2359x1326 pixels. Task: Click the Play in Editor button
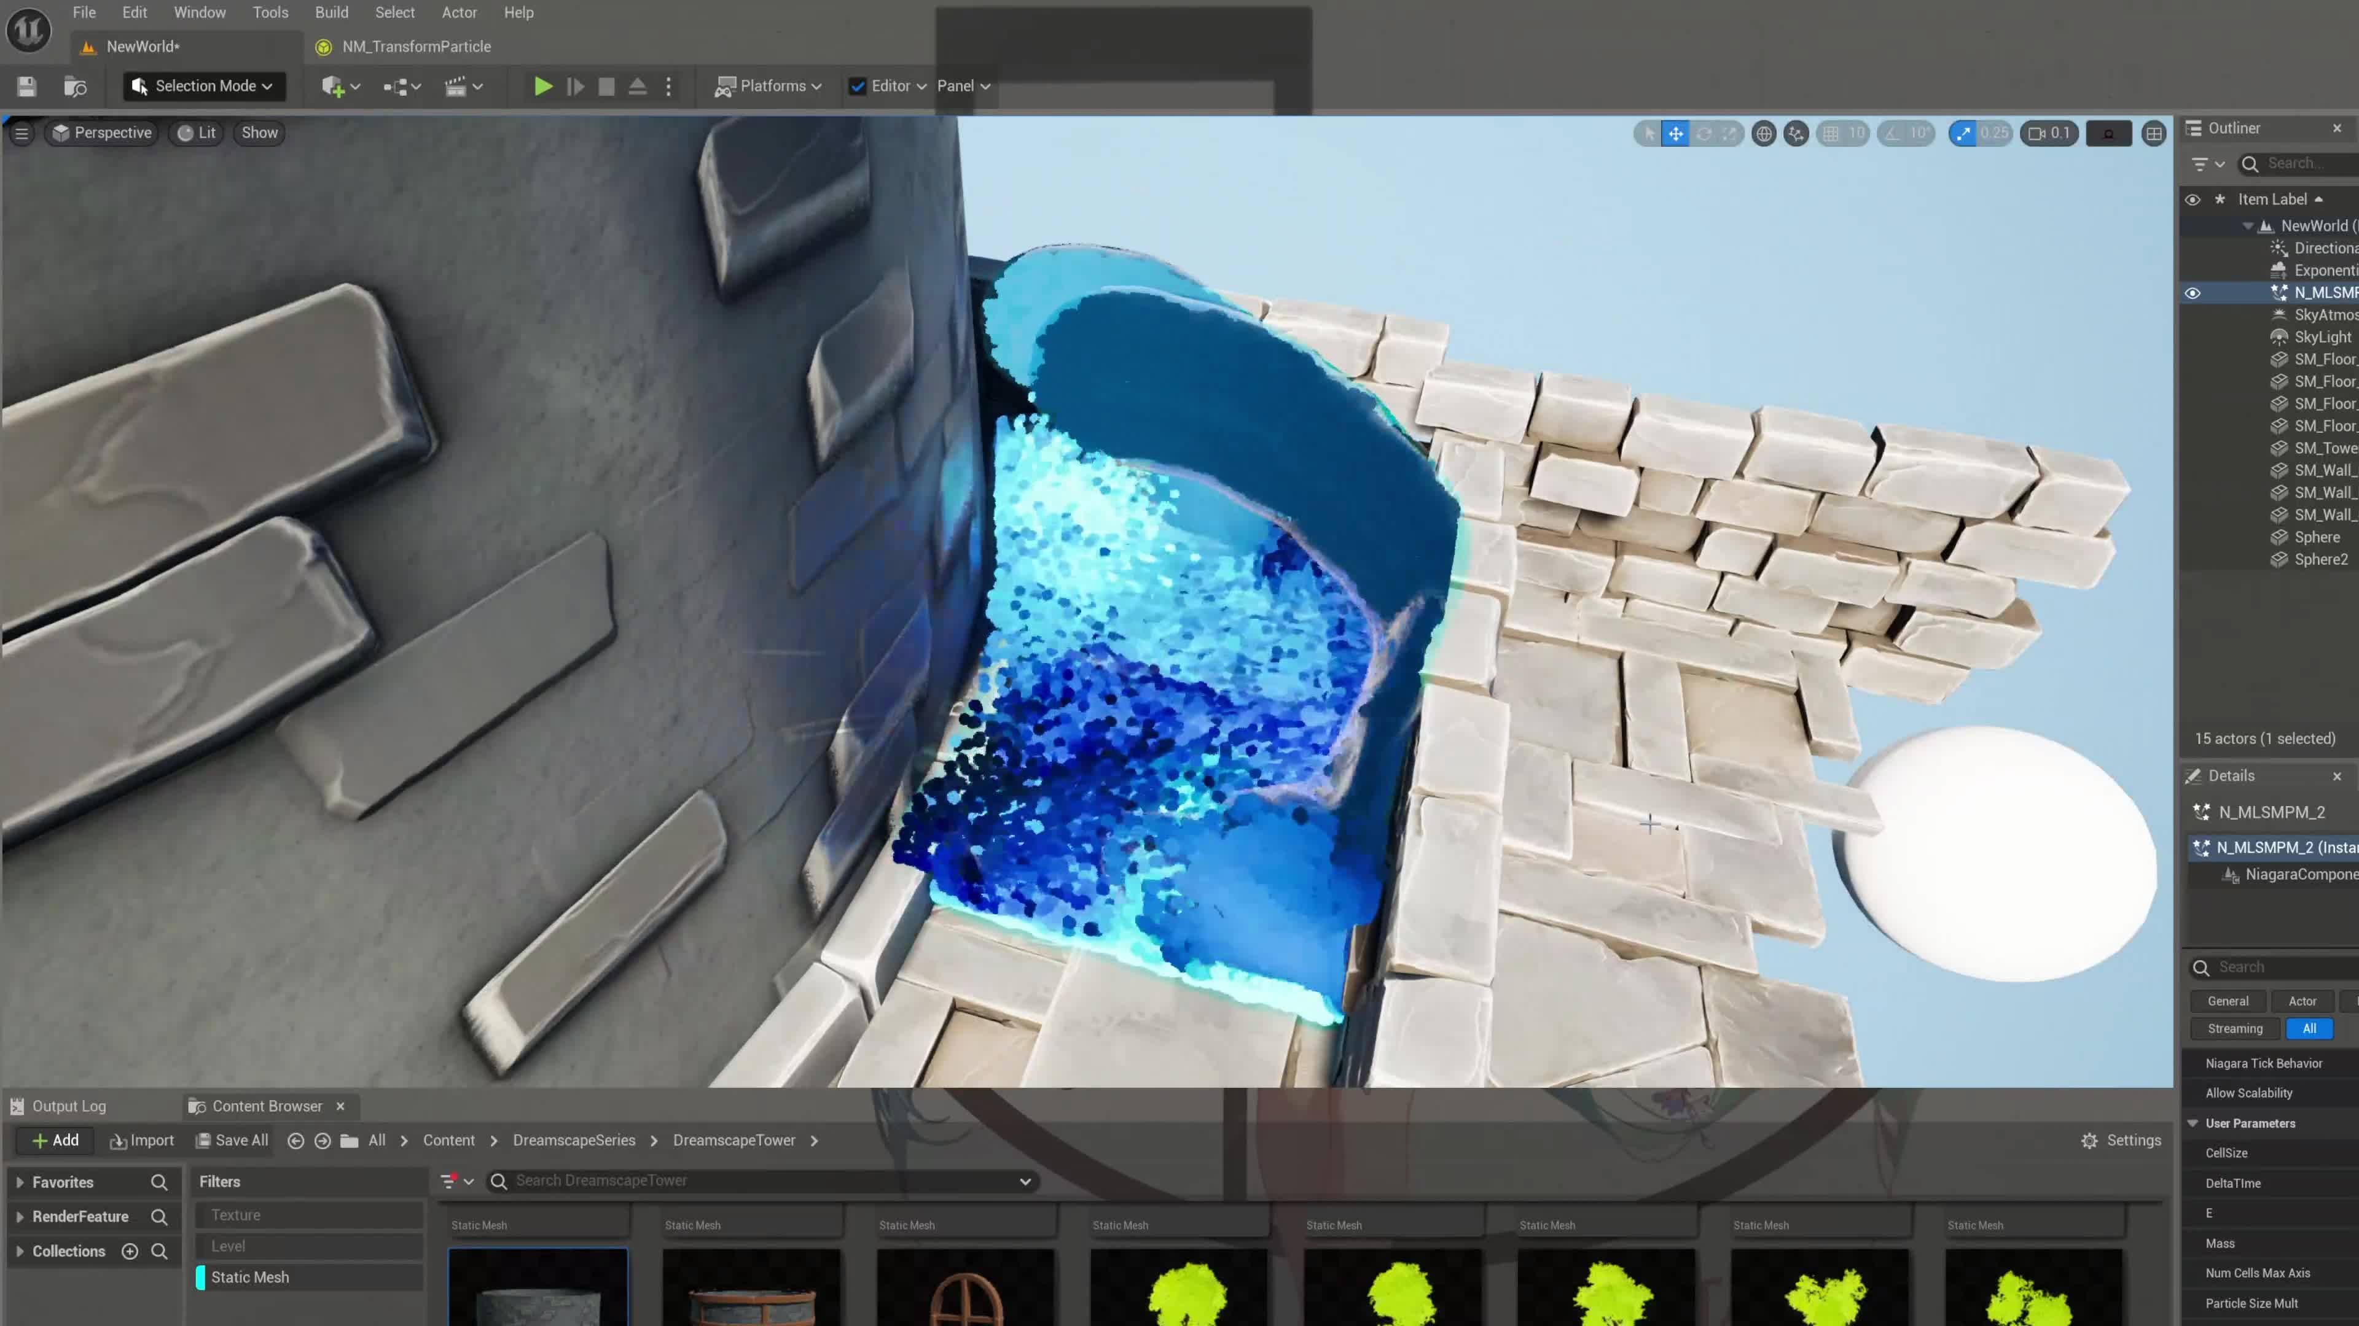pyautogui.click(x=542, y=86)
